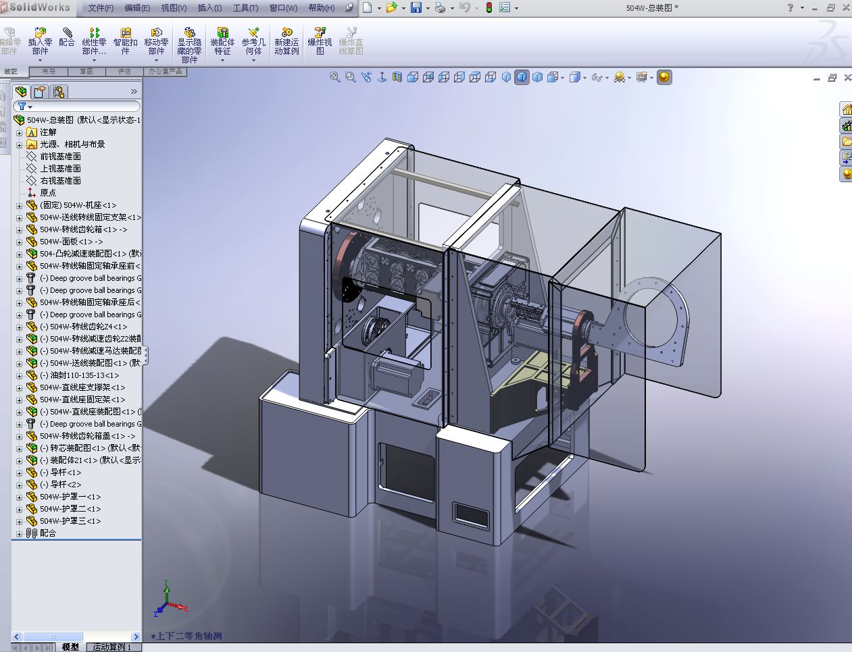Image resolution: width=852 pixels, height=652 pixels.
Task: Click the Zoom to Area magnifier
Action: click(x=350, y=77)
